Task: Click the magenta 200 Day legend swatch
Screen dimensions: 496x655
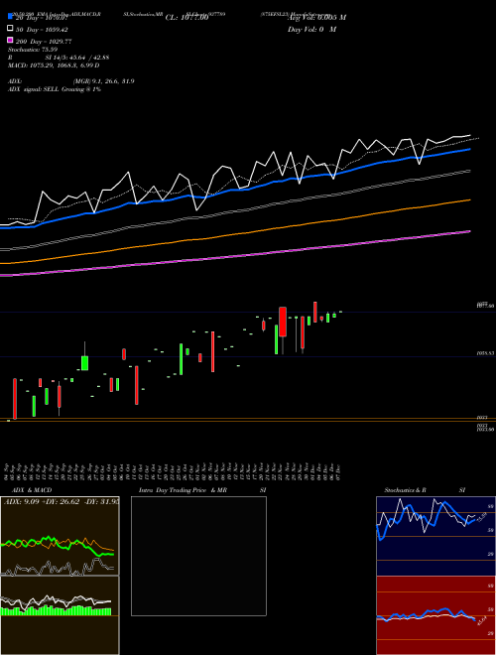Action: coord(10,40)
